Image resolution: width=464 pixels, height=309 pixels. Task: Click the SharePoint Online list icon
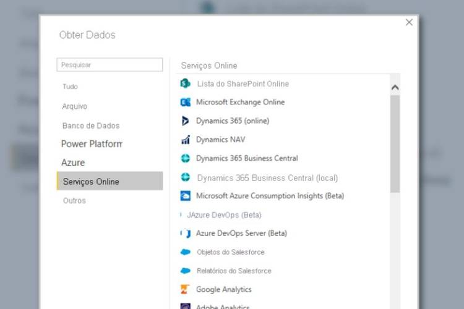[x=185, y=83]
